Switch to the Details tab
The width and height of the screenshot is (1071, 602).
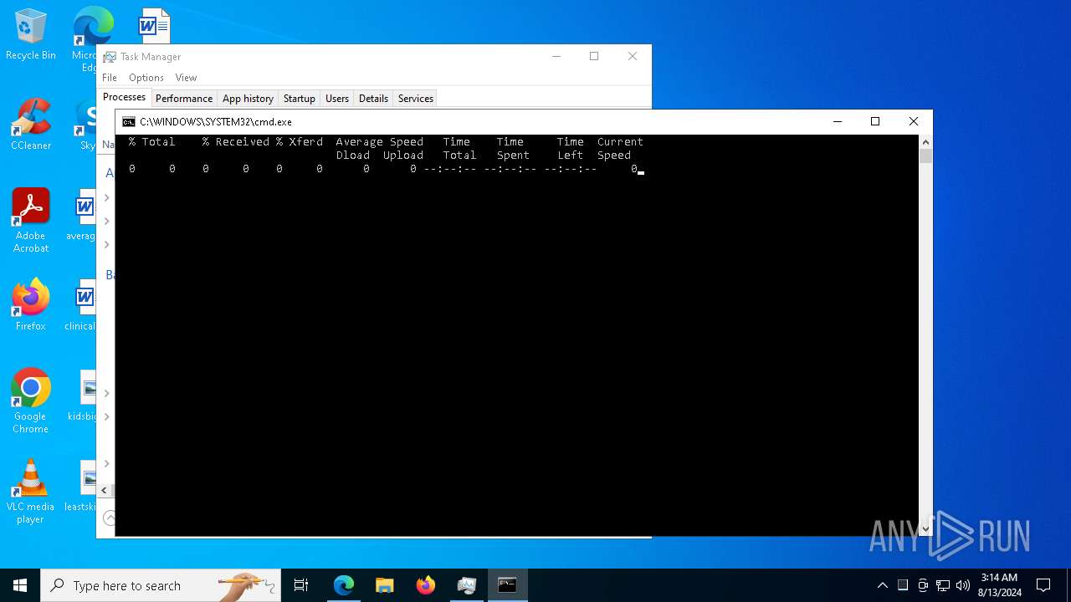pos(373,99)
